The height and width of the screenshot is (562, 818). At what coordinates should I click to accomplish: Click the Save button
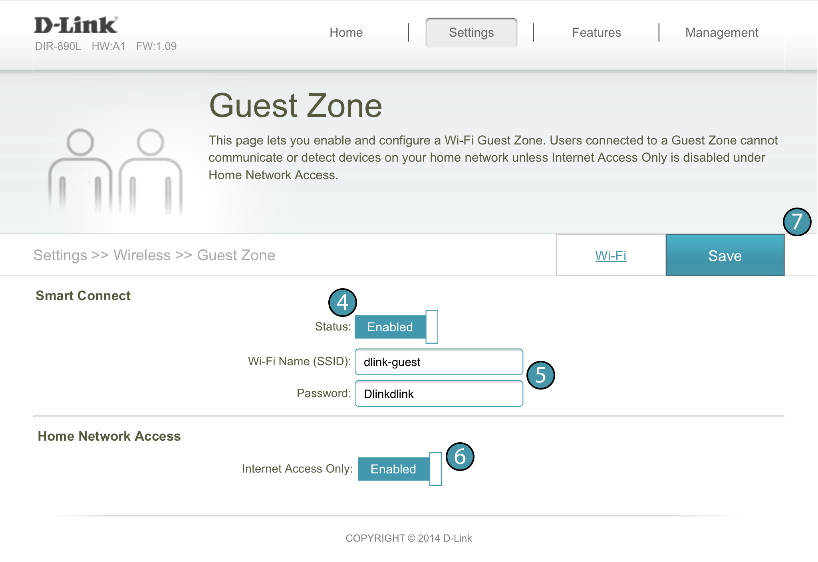[725, 255]
